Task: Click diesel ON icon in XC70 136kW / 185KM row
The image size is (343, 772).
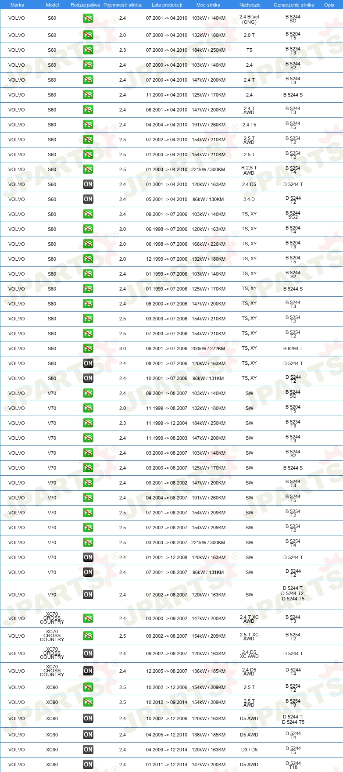Action: [88, 671]
